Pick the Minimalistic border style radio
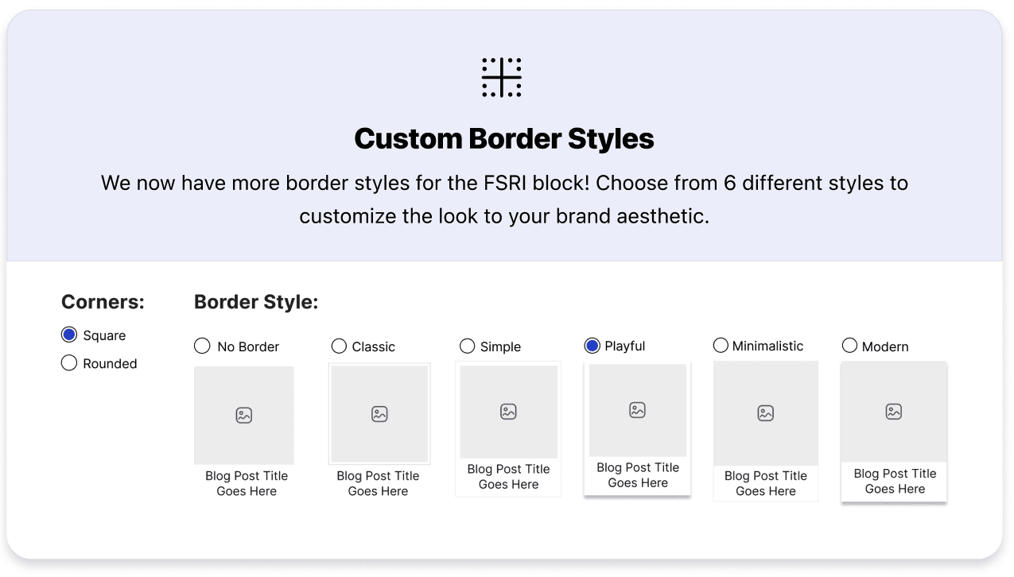 coord(721,345)
